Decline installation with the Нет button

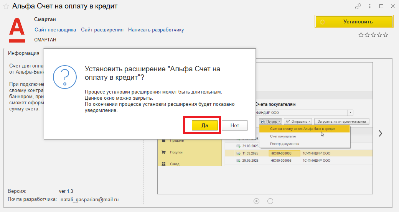(x=235, y=125)
